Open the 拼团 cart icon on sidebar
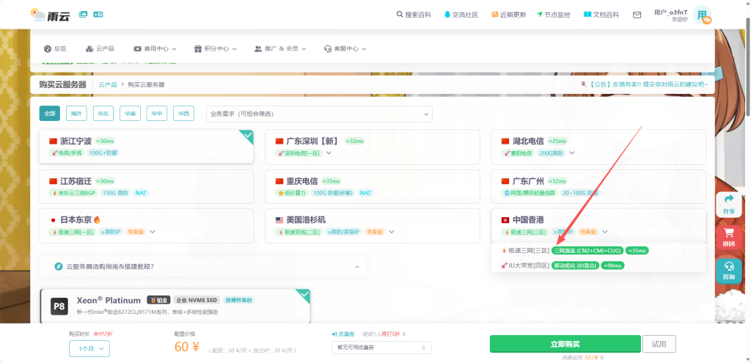 [728, 237]
